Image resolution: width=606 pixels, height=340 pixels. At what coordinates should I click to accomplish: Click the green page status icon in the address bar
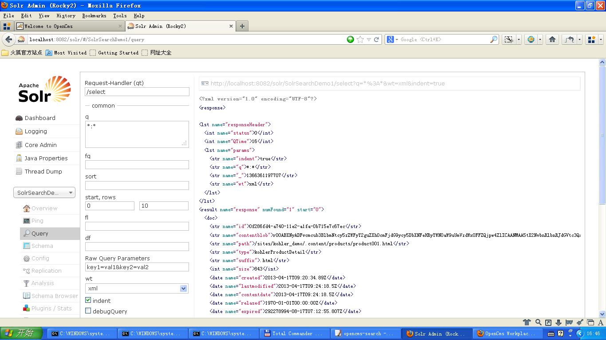(x=350, y=39)
